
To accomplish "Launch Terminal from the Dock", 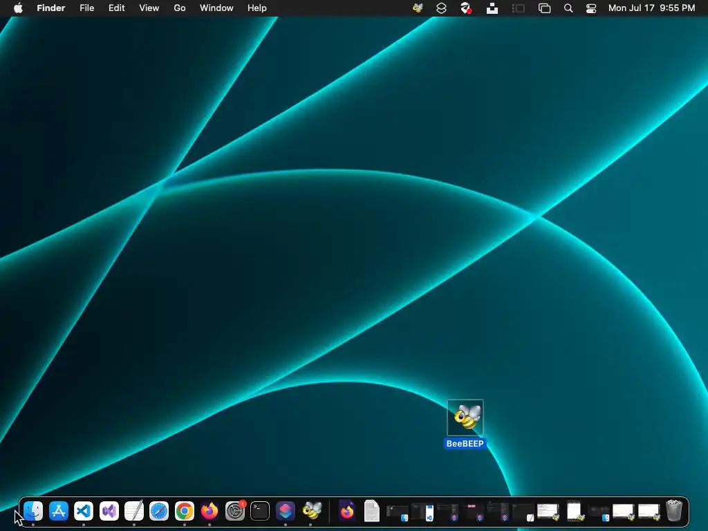I will coord(260,511).
